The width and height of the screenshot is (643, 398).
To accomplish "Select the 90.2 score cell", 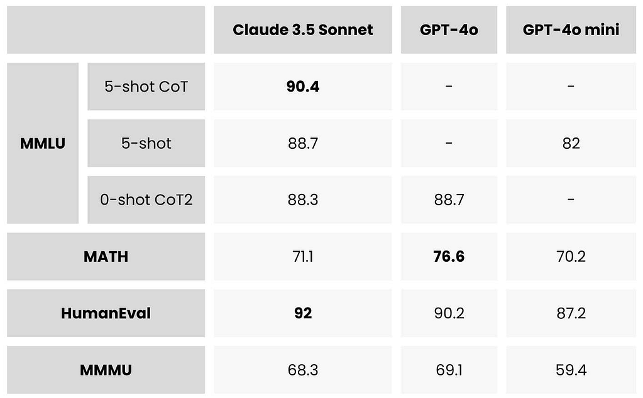I will click(x=449, y=313).
